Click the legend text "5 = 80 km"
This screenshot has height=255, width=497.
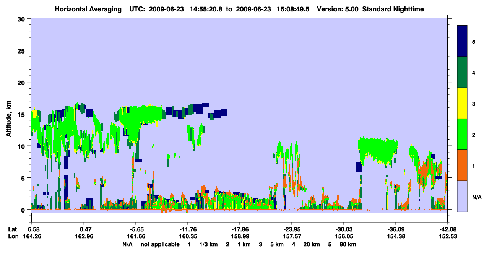coord(342,244)
